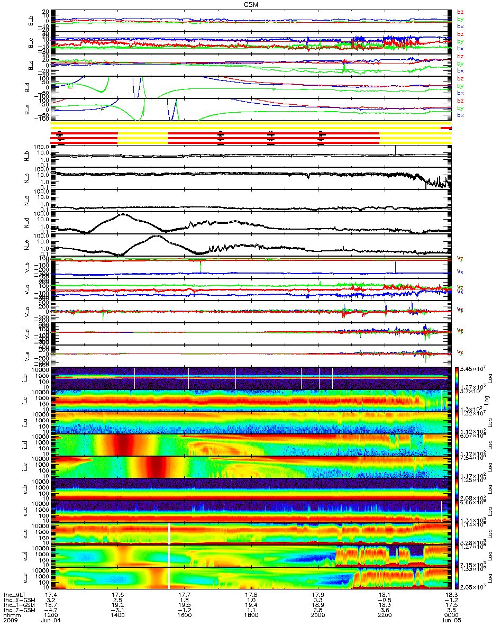Click the bx legend of B_e panel

pyautogui.click(x=460, y=115)
